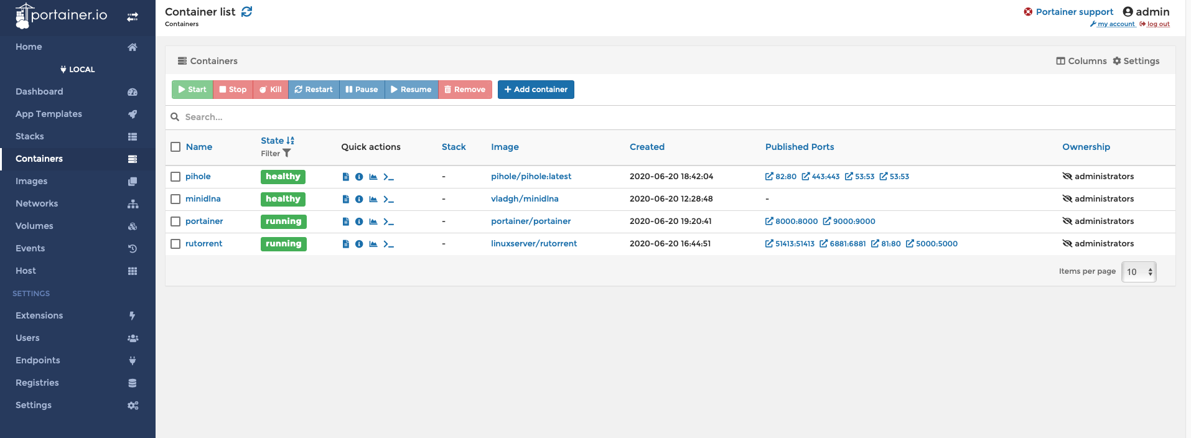This screenshot has width=1191, height=438.
Task: Open logs icon for minidlna container
Action: point(346,199)
